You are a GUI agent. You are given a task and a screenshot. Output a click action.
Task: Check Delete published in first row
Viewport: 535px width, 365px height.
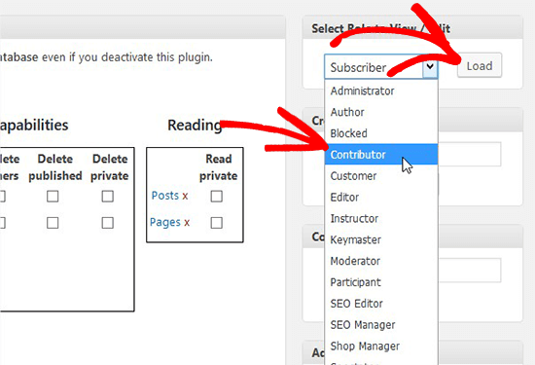pyautogui.click(x=53, y=197)
